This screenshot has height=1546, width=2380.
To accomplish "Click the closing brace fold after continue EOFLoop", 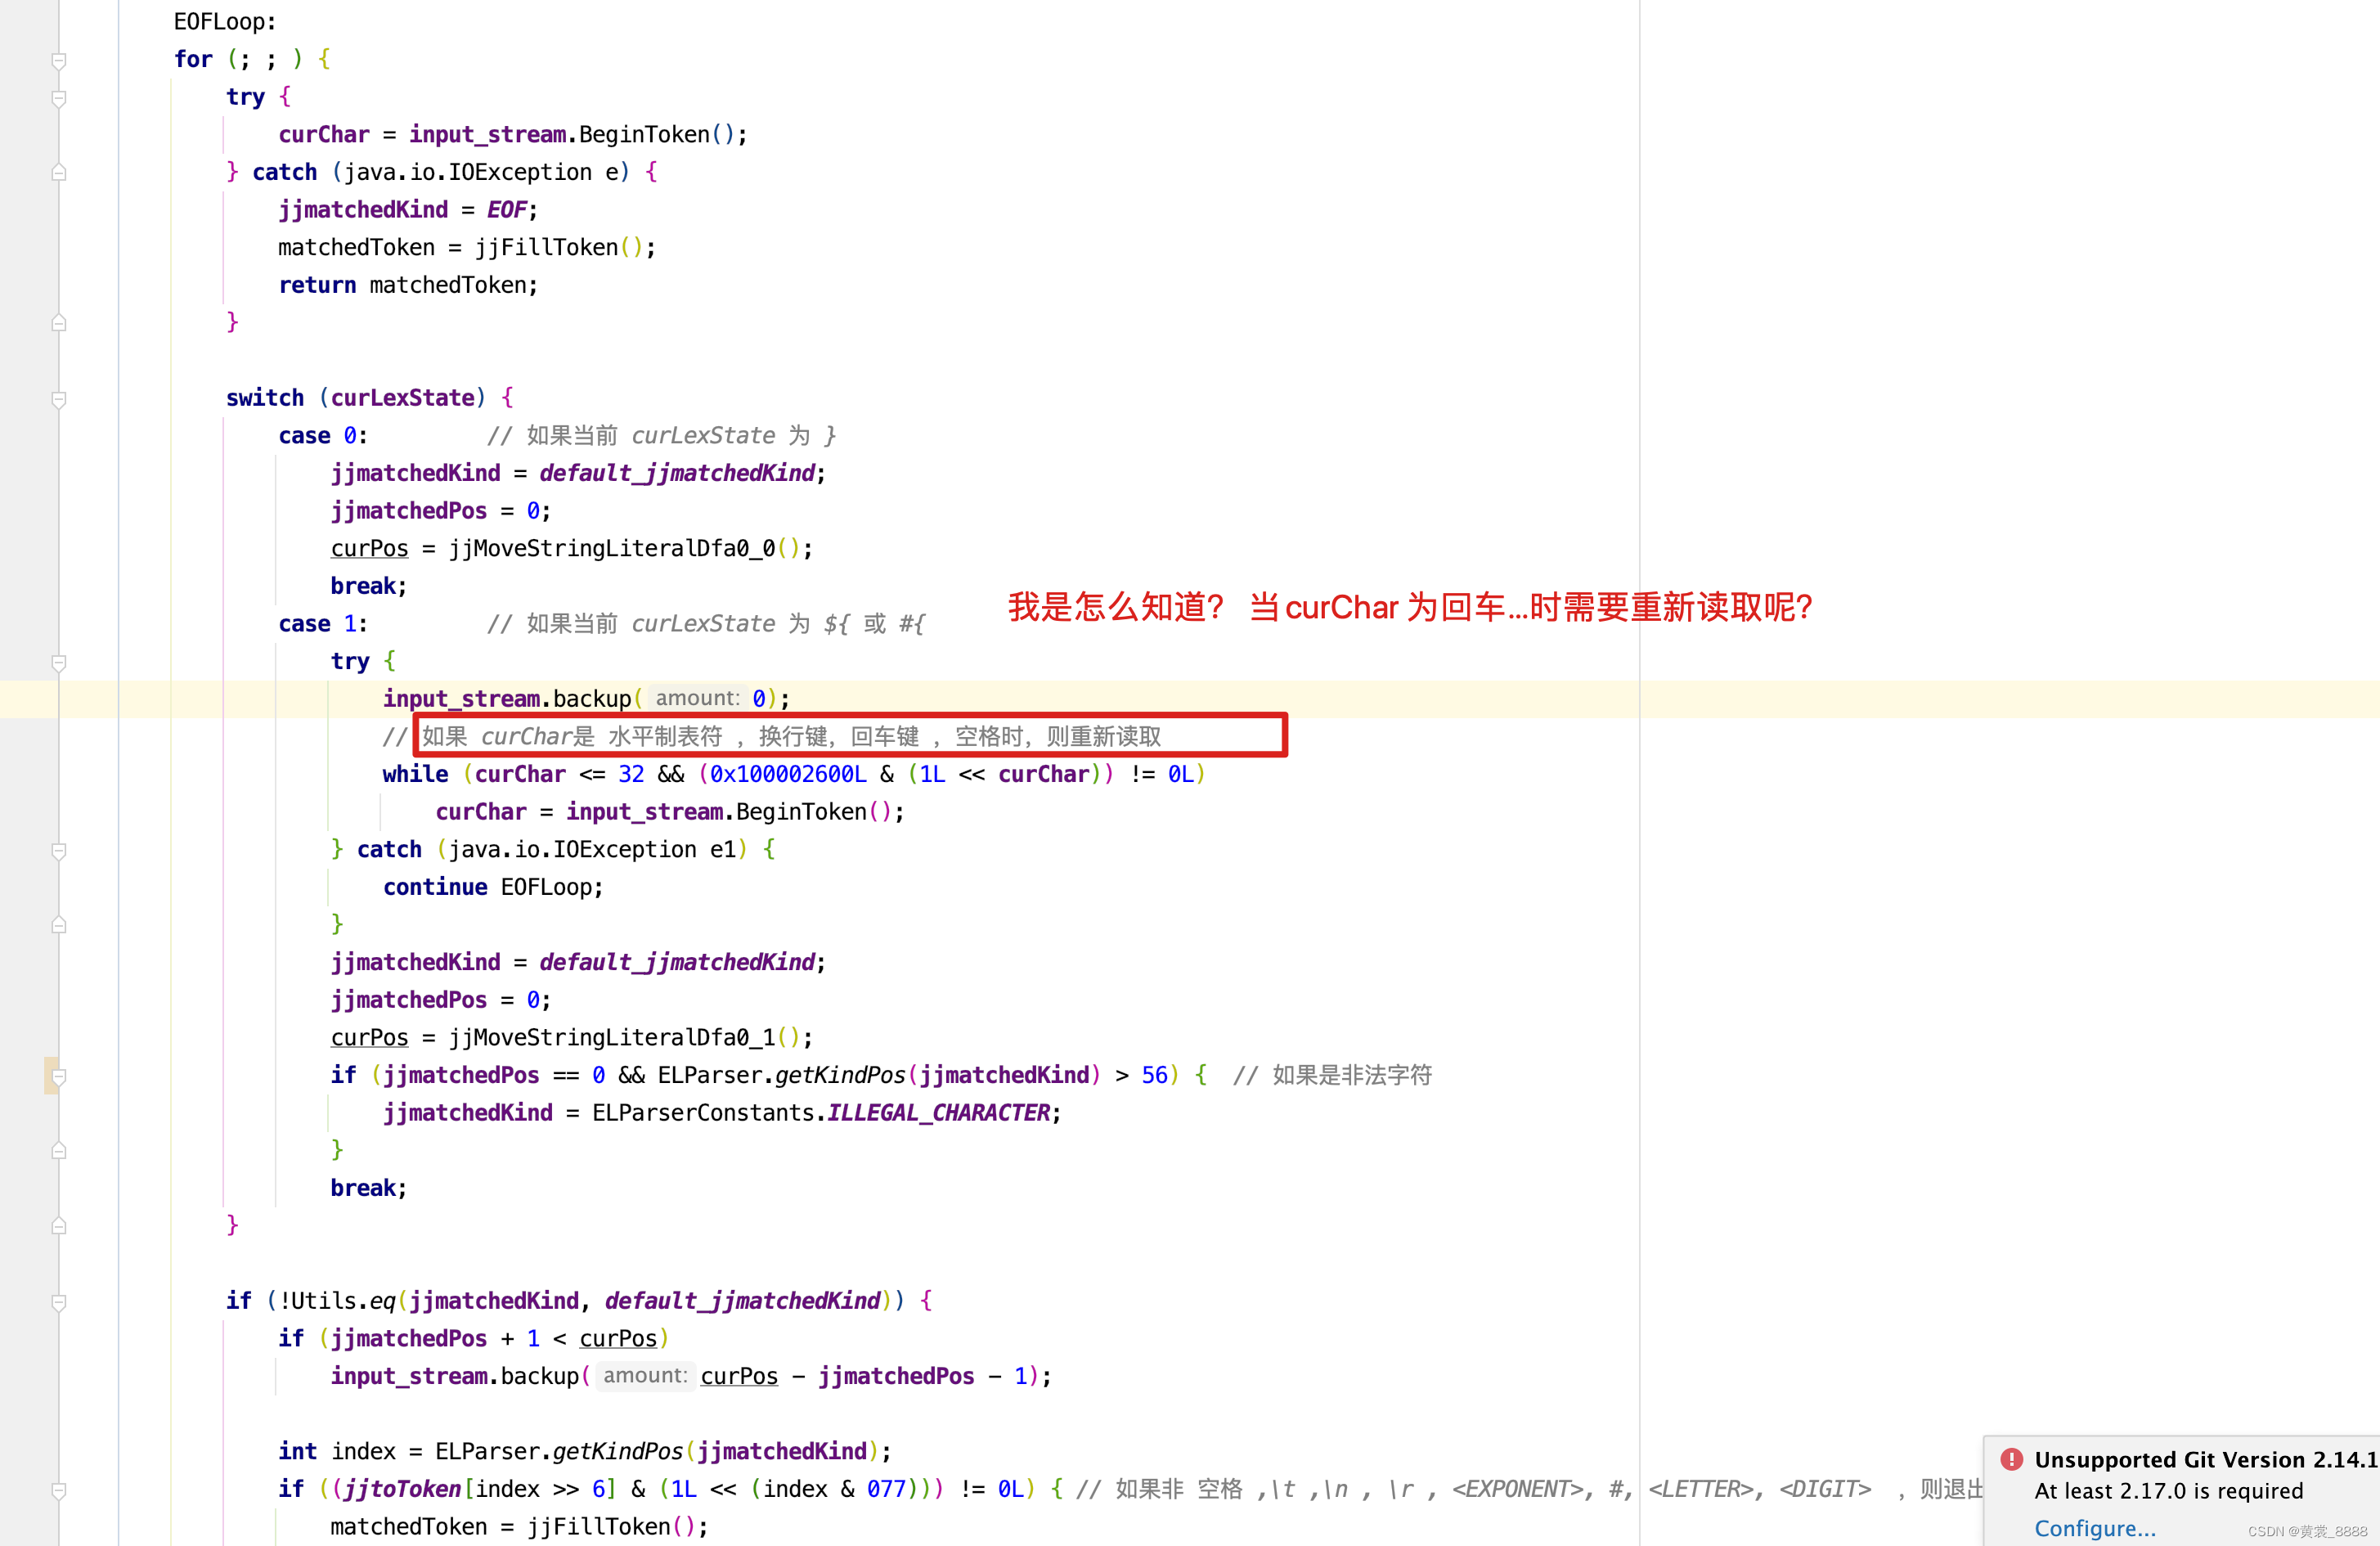I will [59, 925].
